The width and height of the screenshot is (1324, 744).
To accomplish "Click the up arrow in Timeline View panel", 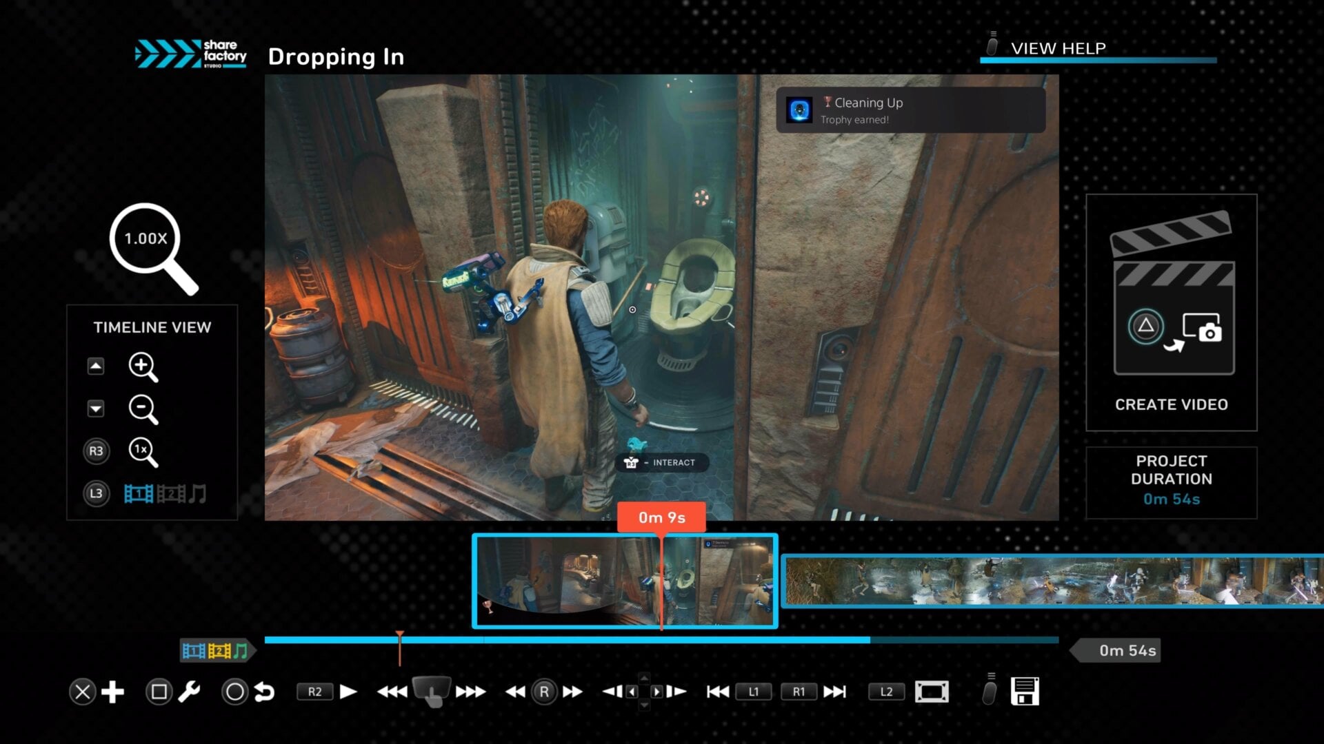I will click(x=96, y=366).
